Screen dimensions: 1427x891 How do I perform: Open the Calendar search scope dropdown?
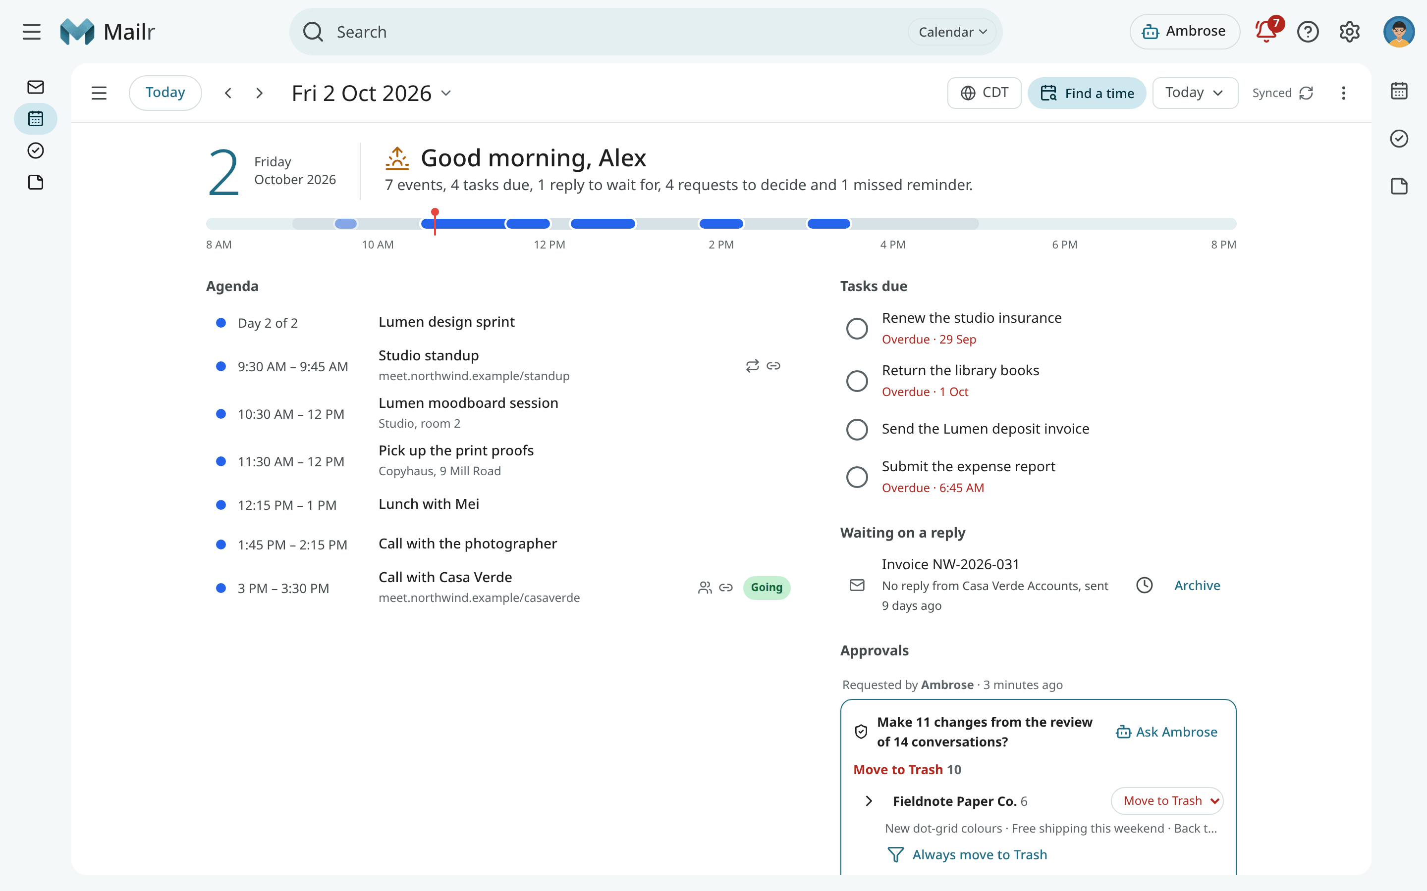tap(952, 32)
